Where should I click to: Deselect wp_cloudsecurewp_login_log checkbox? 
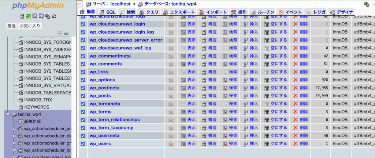[83, 32]
